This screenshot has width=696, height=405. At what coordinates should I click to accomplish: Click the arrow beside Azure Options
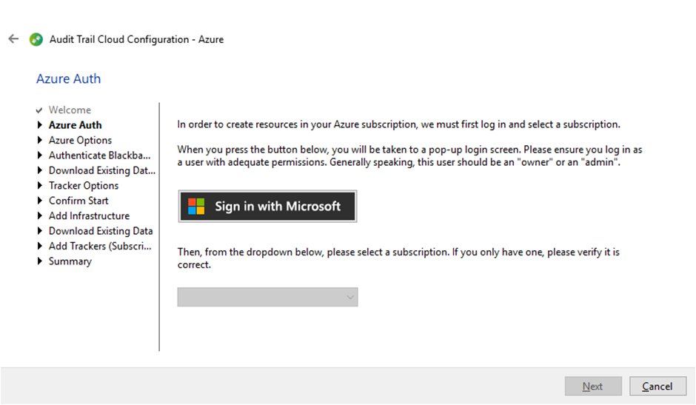click(x=39, y=140)
